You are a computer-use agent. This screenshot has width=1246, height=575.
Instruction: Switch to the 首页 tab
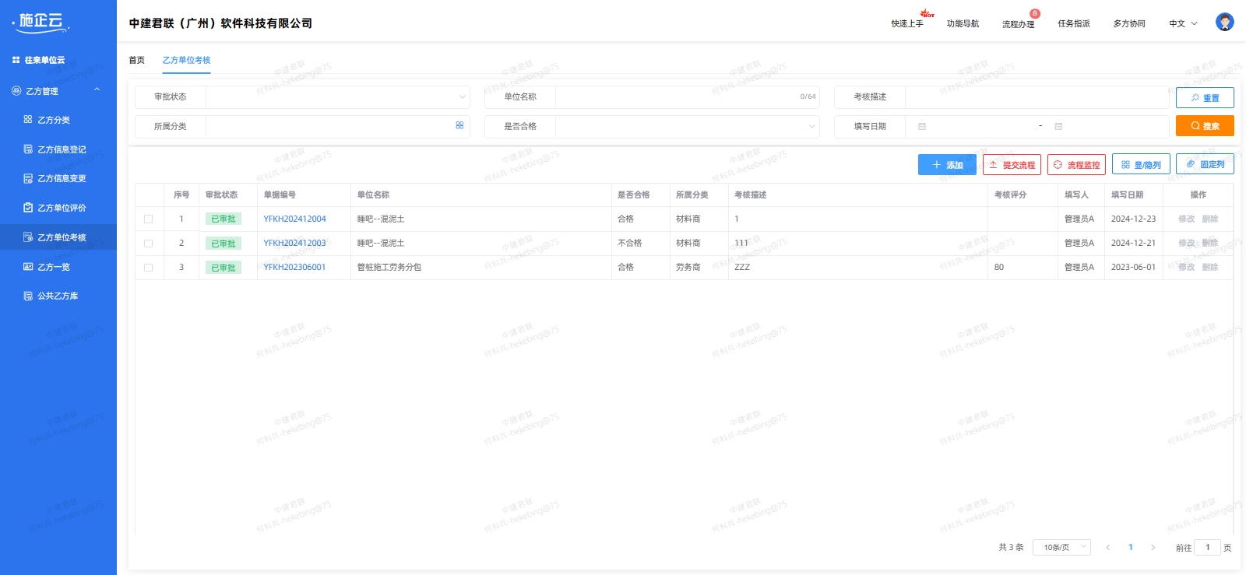pyautogui.click(x=136, y=60)
